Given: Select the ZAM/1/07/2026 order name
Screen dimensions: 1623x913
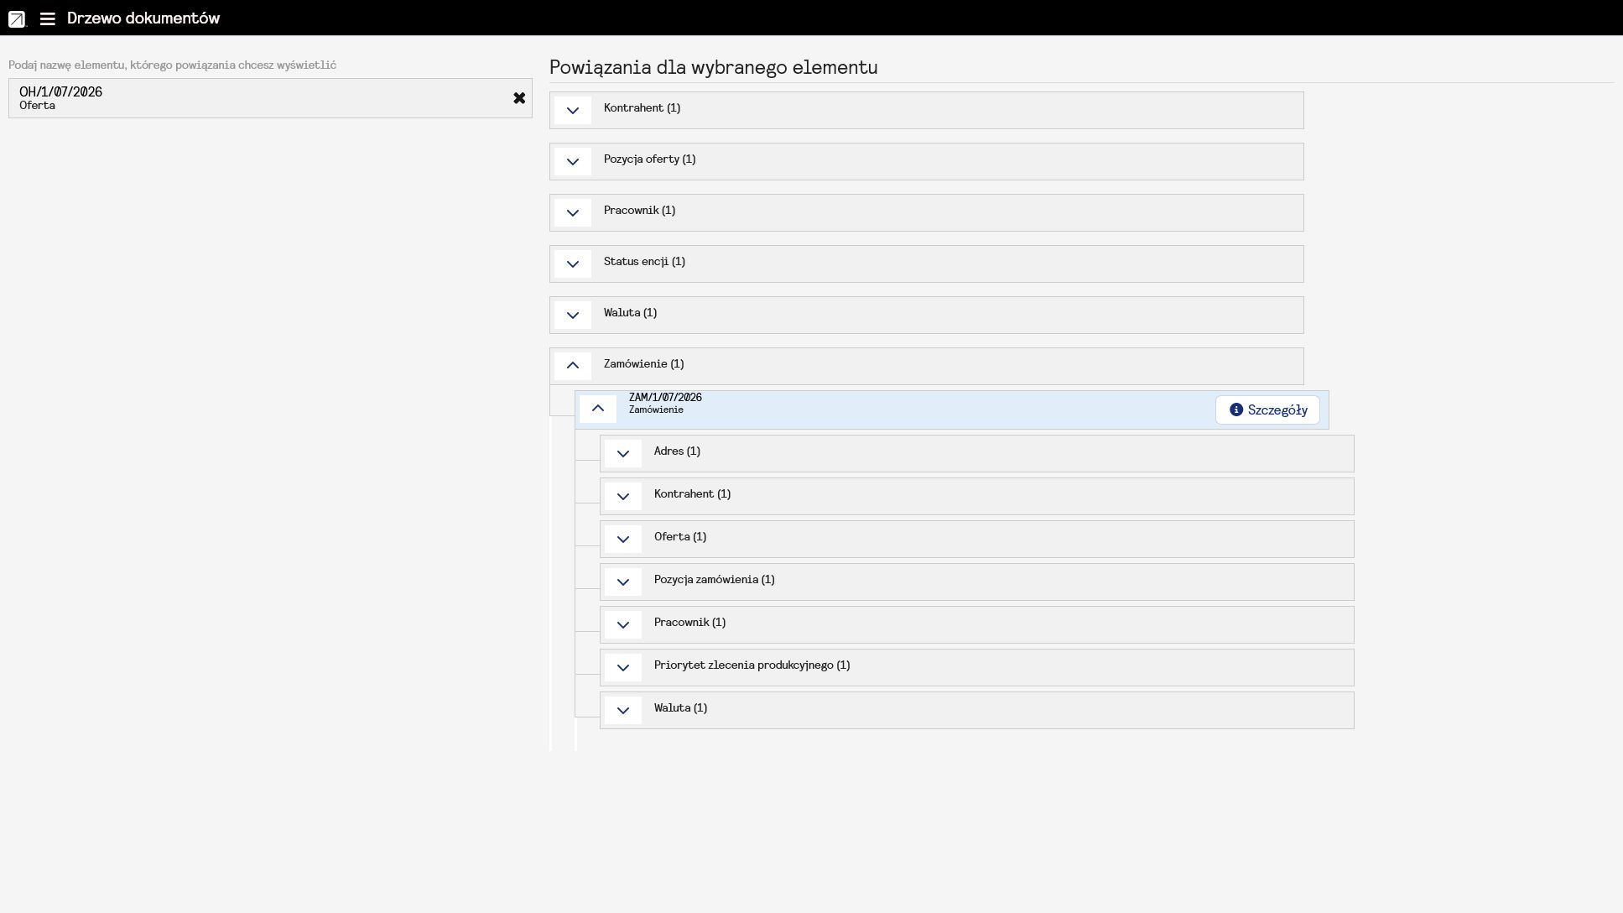Looking at the screenshot, I should [665, 398].
